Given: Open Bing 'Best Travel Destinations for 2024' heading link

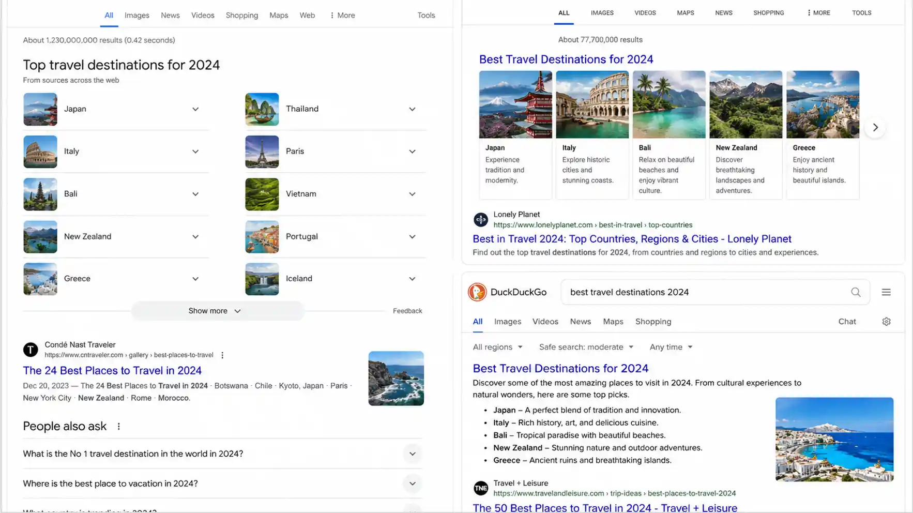Looking at the screenshot, I should click(x=566, y=59).
